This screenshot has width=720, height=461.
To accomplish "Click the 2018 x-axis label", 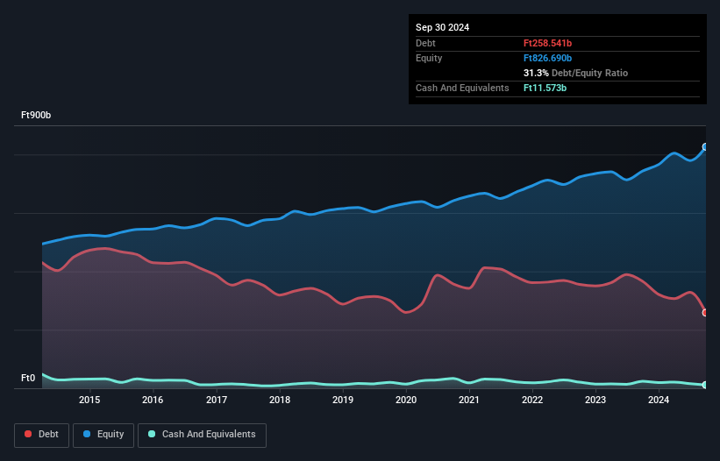I will click(x=280, y=400).
